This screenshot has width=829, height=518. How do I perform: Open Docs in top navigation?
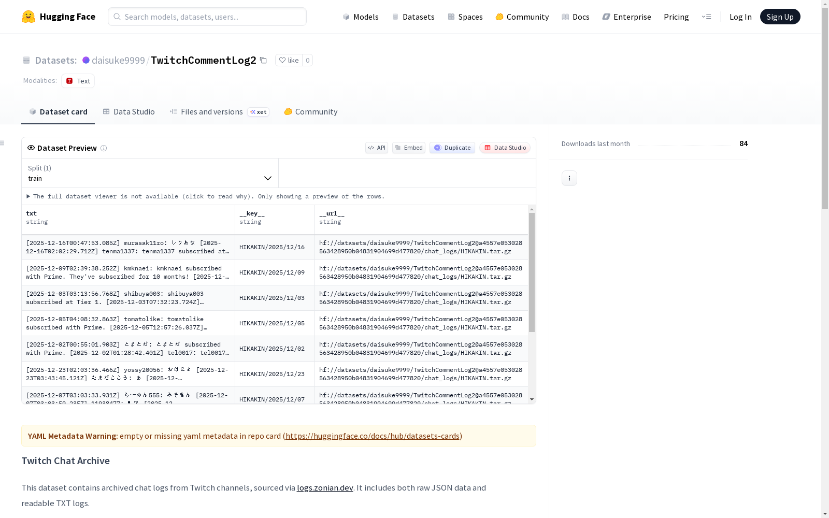pos(576,17)
